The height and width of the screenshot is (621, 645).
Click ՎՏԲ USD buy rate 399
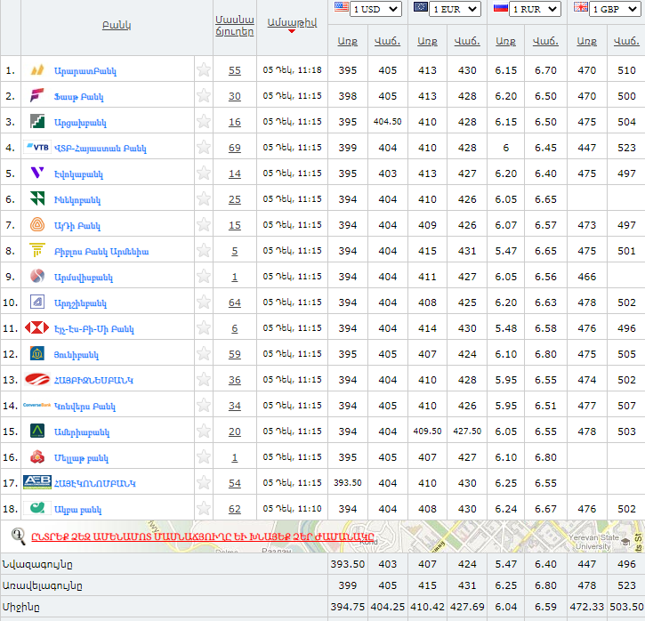(x=348, y=148)
